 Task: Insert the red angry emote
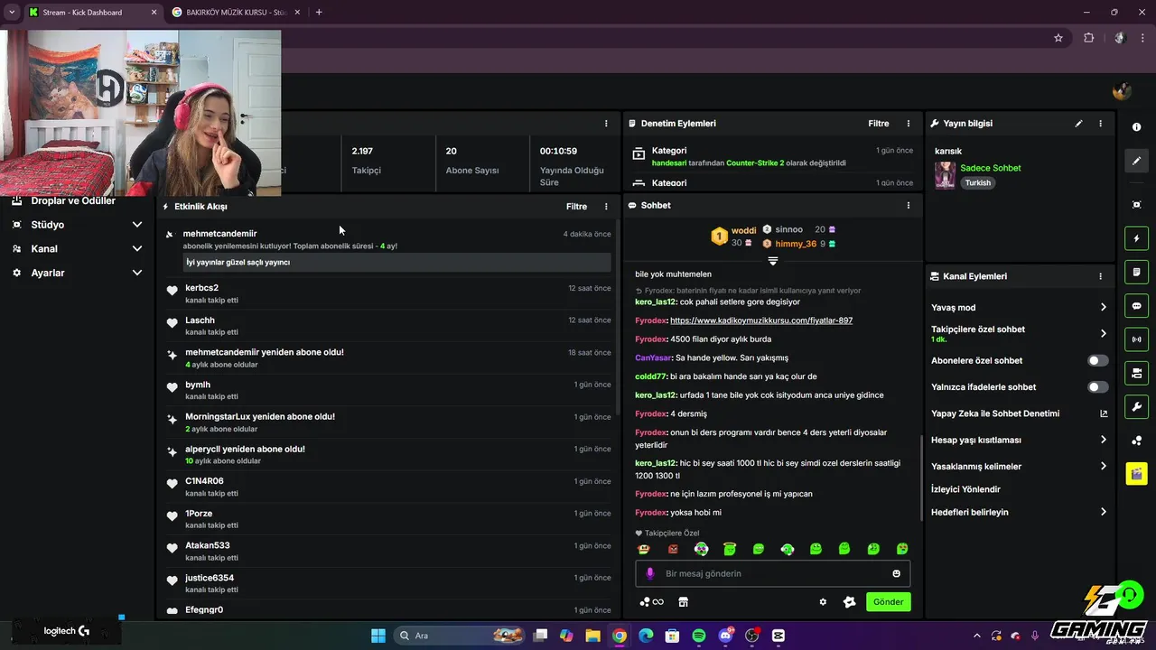click(673, 549)
